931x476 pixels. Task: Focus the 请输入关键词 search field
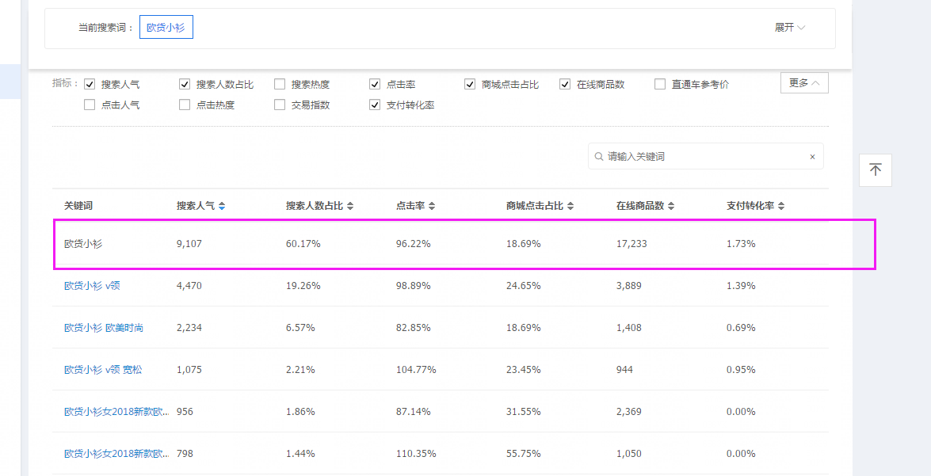[x=701, y=157]
